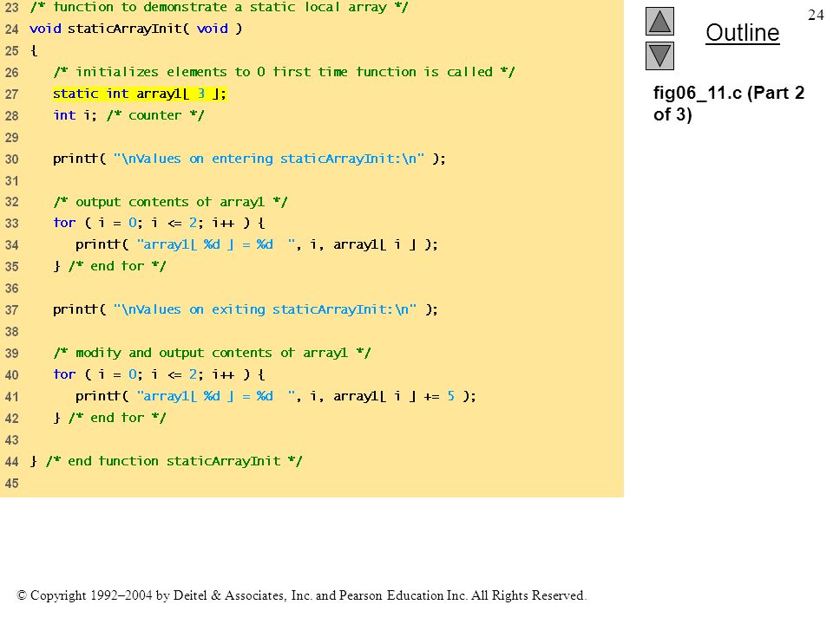Screen dimensions: 833x624
Task: Click the printf 'Values on exiting staticArrayInit' line
Action: pyautogui.click(x=246, y=309)
